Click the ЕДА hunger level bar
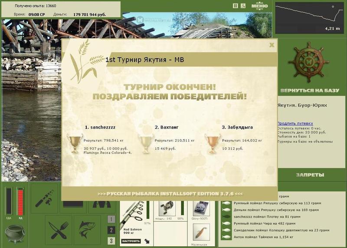The width and height of the screenshot is (347, 248). pyautogui.click(x=9, y=201)
